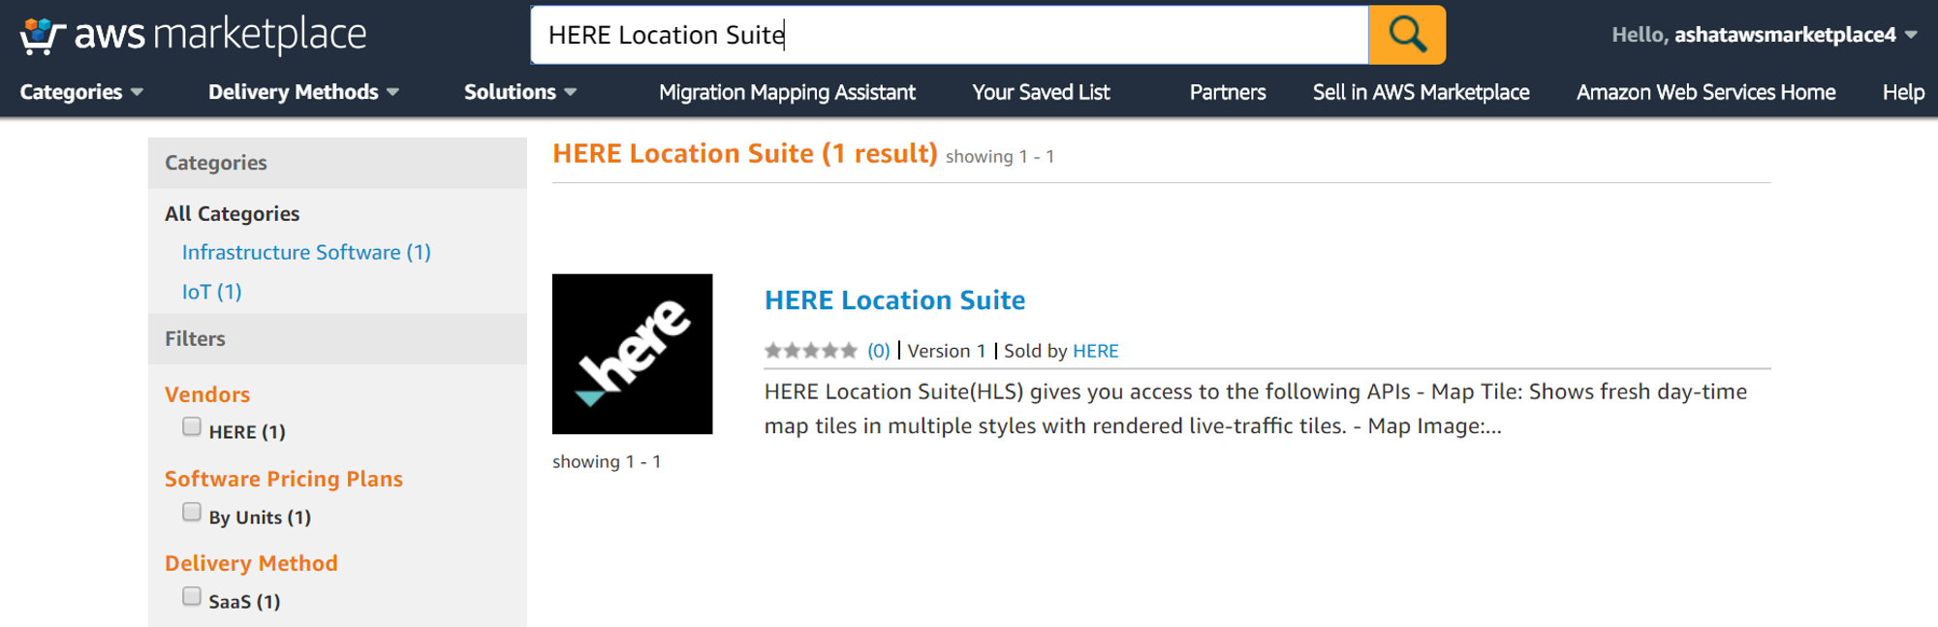This screenshot has height=627, width=1938.
Task: Open the HERE product logo thumbnail
Action: click(x=632, y=354)
